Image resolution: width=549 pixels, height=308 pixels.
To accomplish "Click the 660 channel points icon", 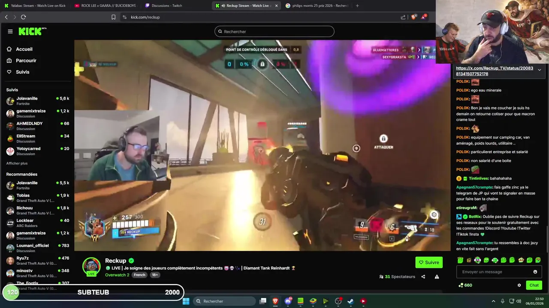I will (461, 285).
